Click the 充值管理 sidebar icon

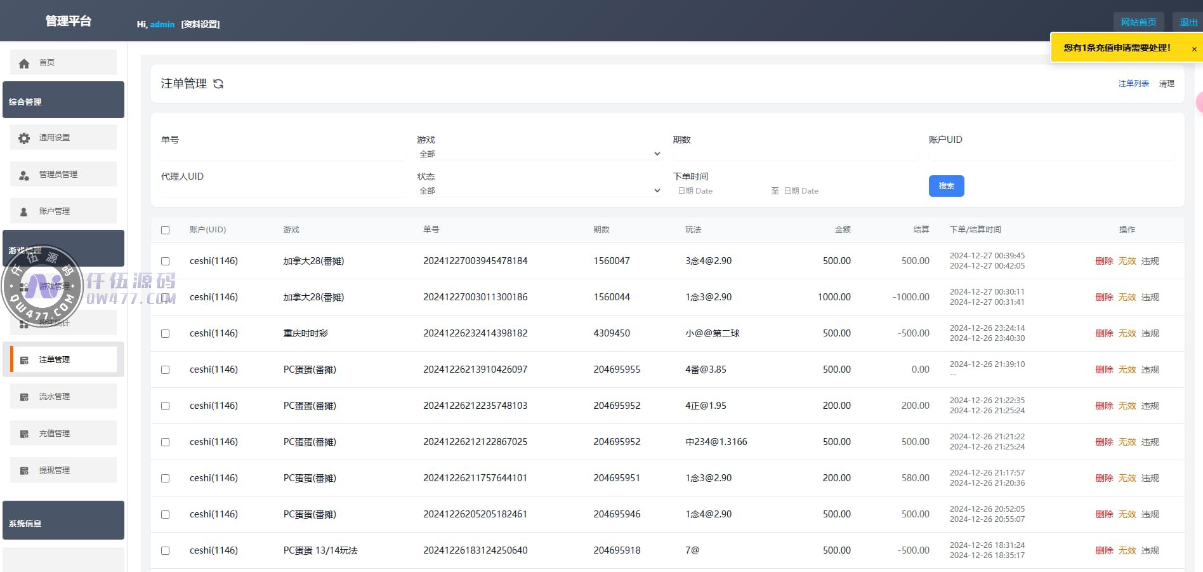[x=24, y=434]
